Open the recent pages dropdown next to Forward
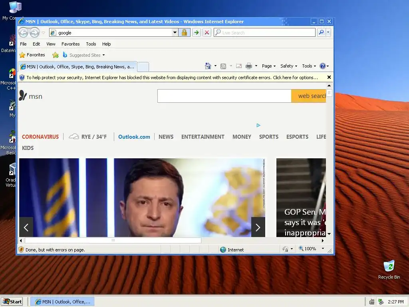The height and width of the screenshot is (307, 409). (x=44, y=33)
